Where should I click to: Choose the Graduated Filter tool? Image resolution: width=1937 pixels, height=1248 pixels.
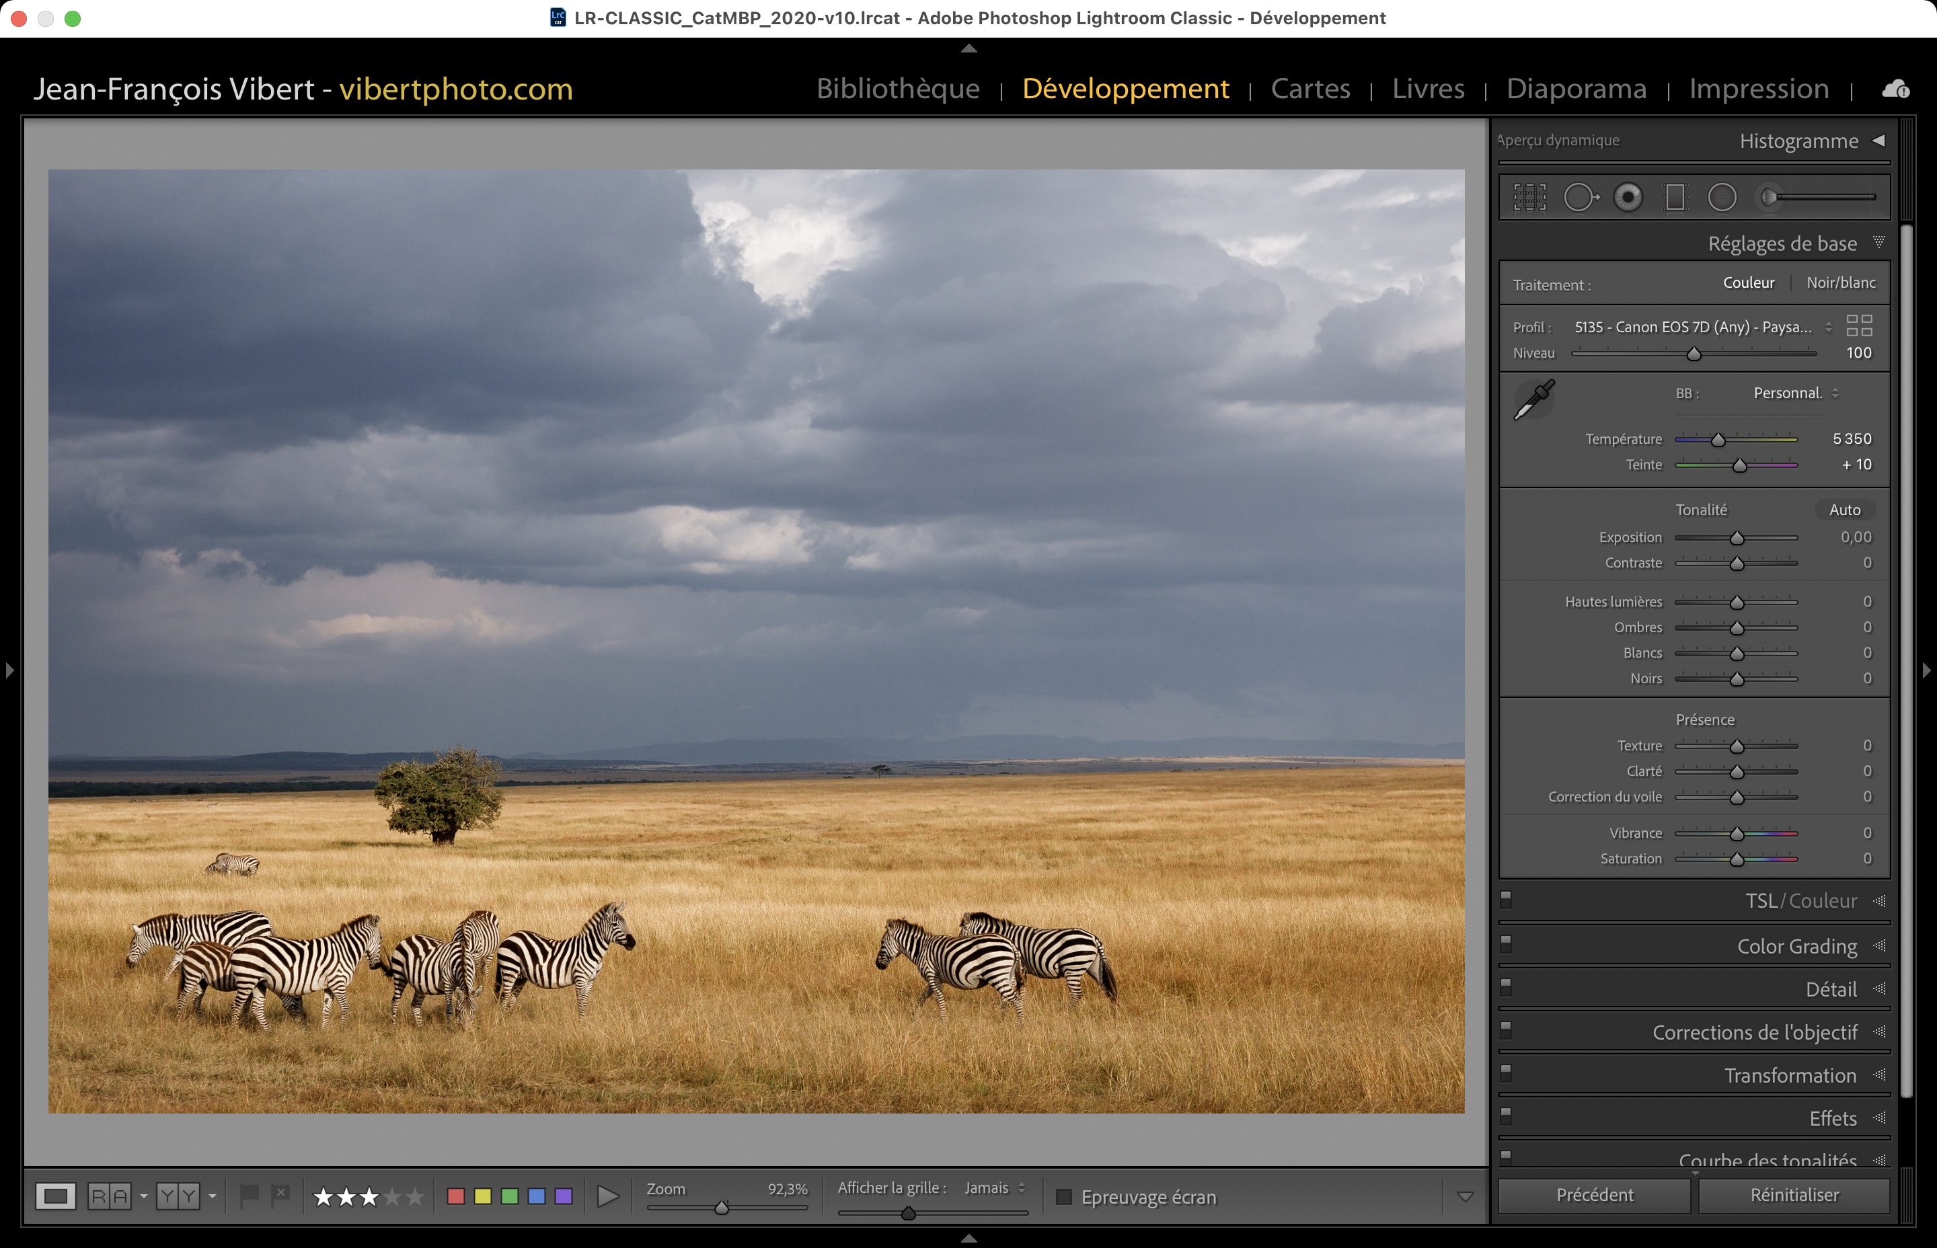point(1675,197)
